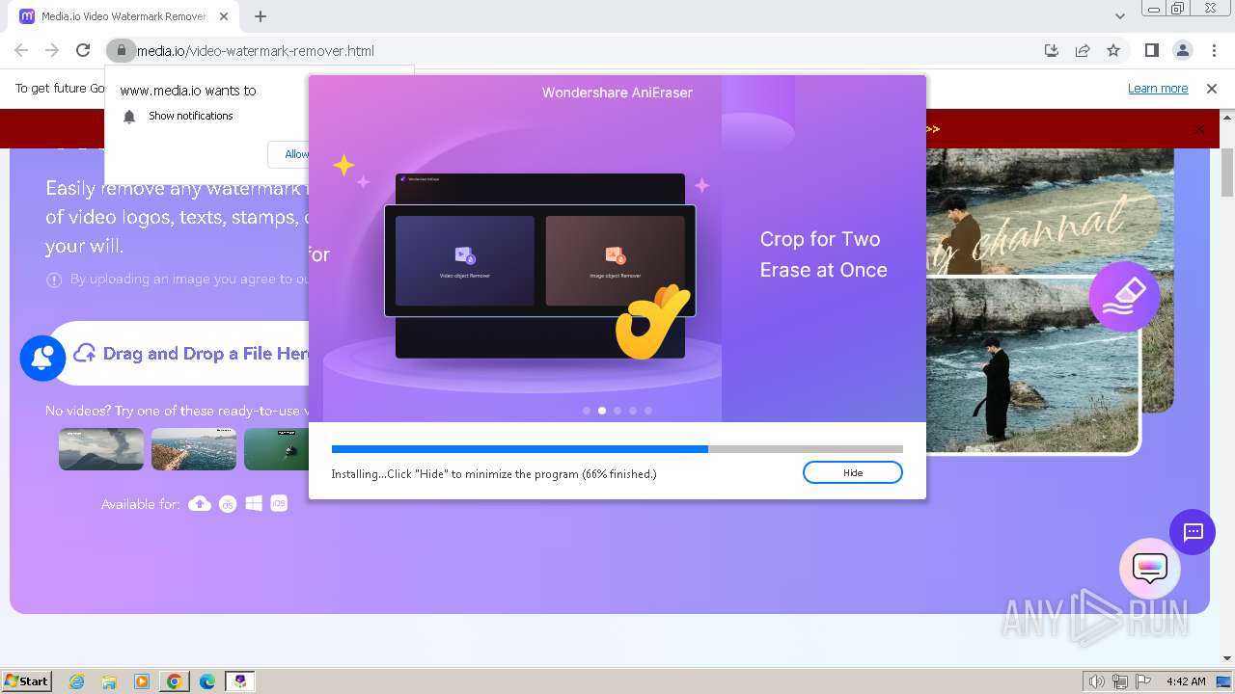Click the Image object Remover card
The height and width of the screenshot is (694, 1235).
[x=615, y=260]
